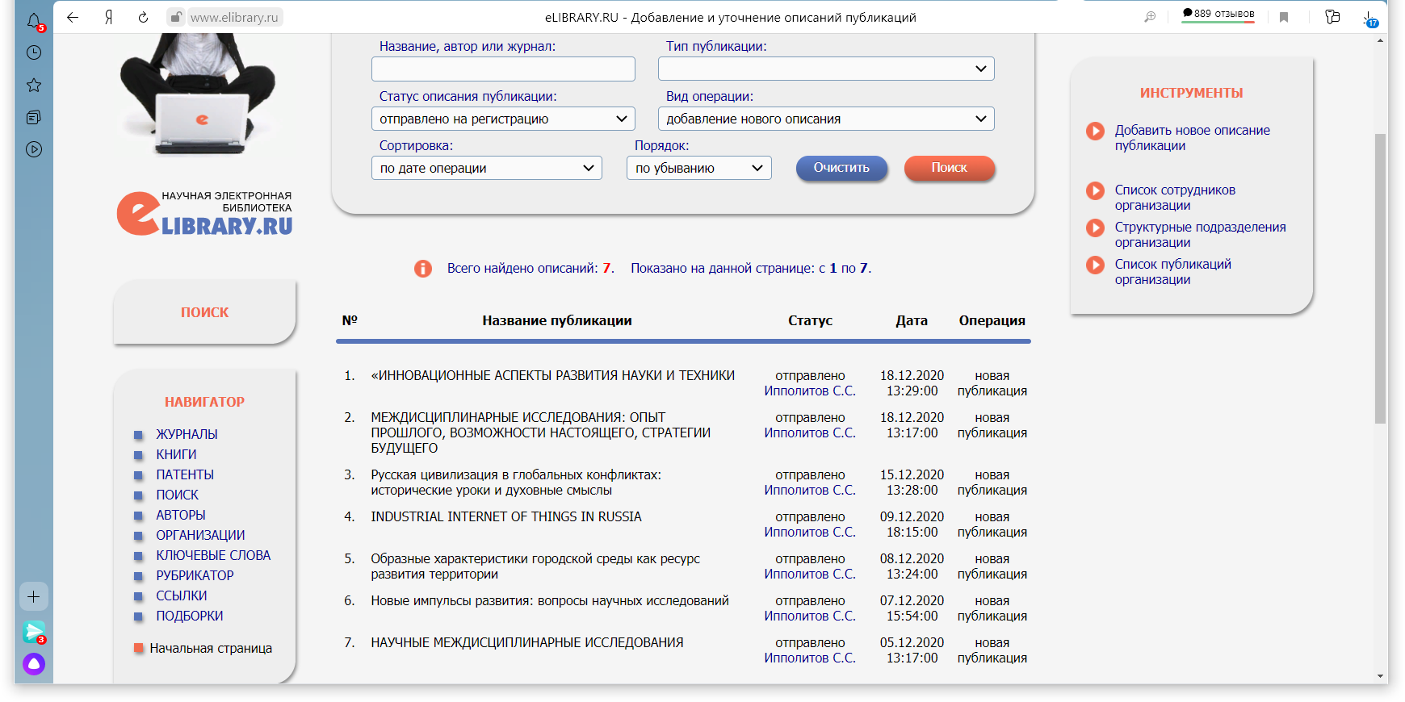Open the Вид операции dropdown
1405x702 pixels.
coord(825,119)
